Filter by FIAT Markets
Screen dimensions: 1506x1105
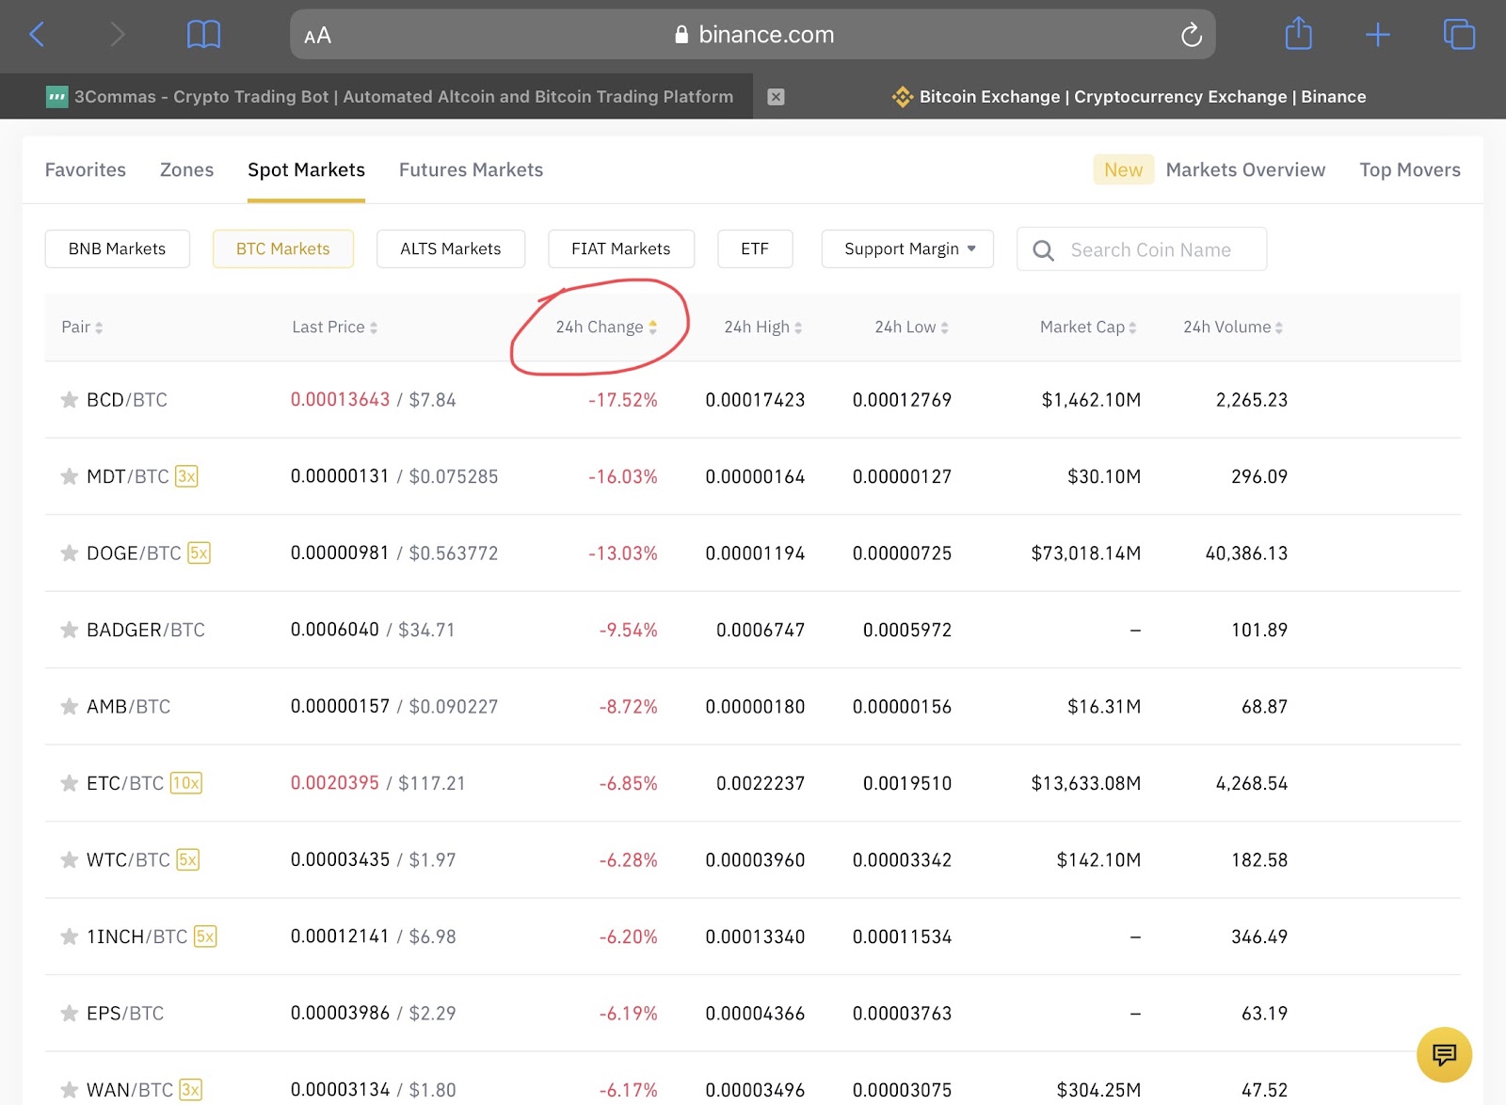coord(621,248)
